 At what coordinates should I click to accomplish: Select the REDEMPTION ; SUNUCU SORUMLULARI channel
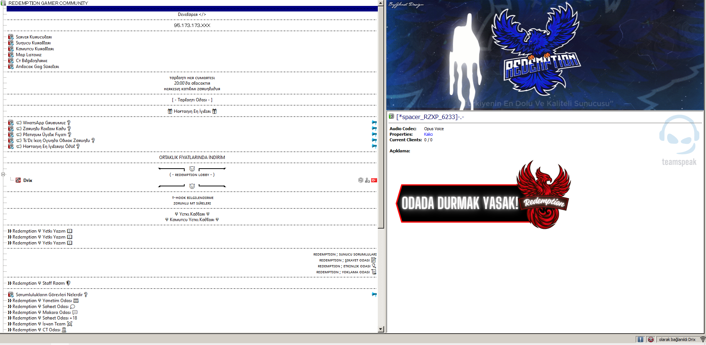coord(345,254)
